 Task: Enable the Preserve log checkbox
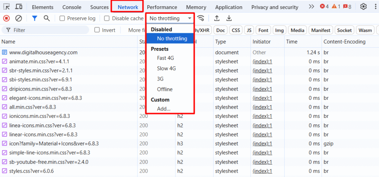click(62, 18)
